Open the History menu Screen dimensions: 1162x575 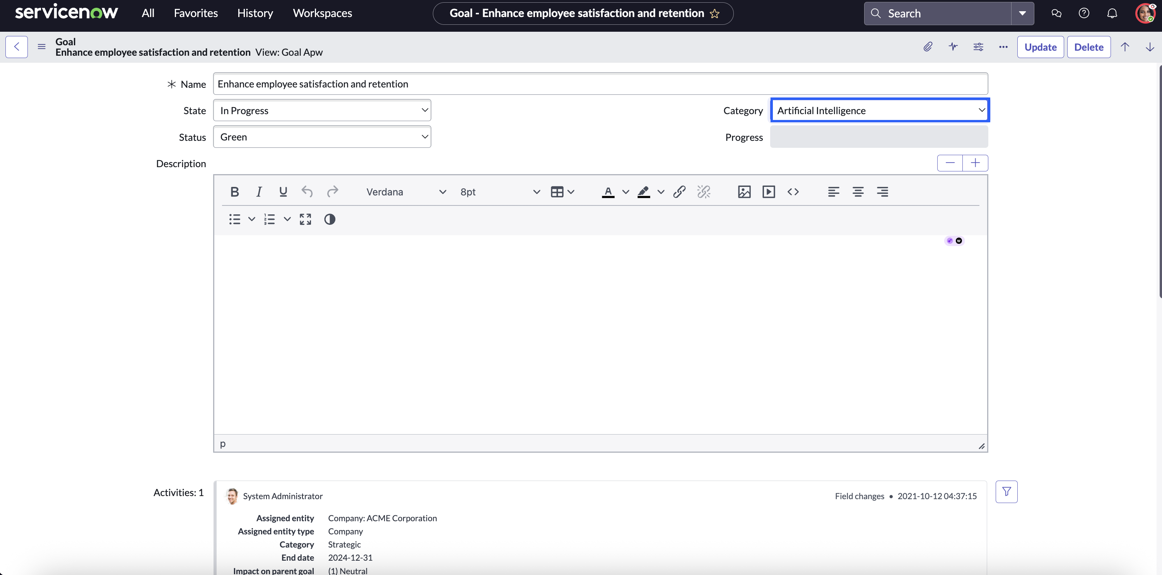[x=255, y=14]
